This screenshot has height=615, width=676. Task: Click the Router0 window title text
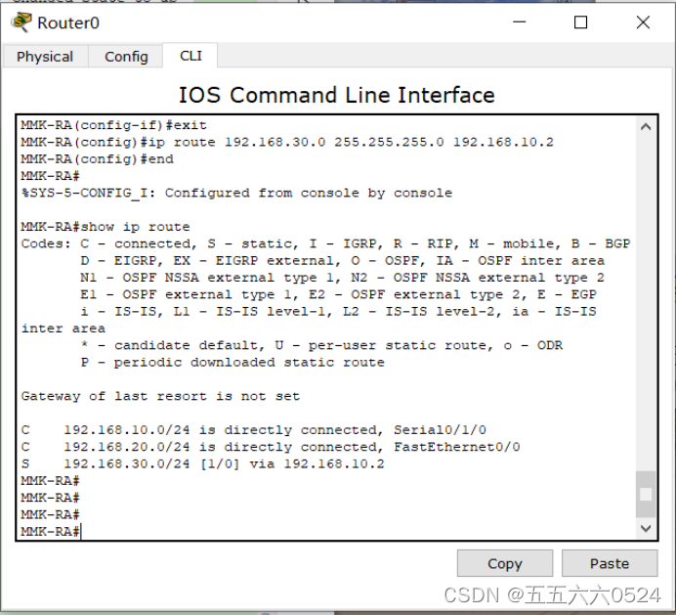click(x=68, y=22)
